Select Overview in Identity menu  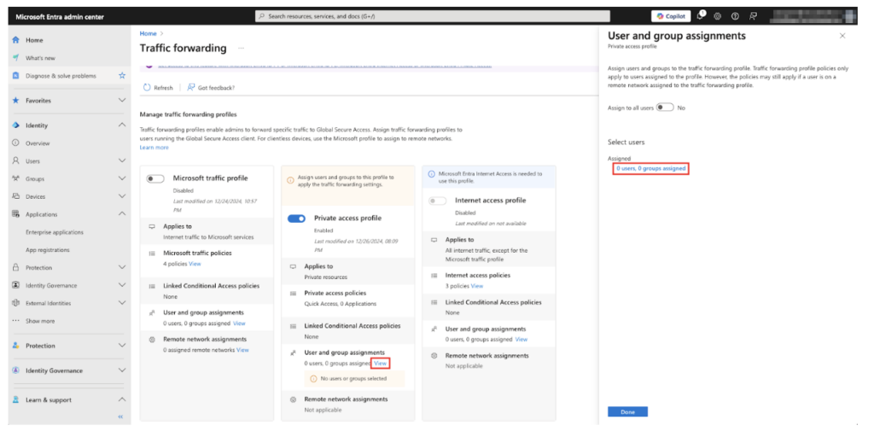(38, 143)
